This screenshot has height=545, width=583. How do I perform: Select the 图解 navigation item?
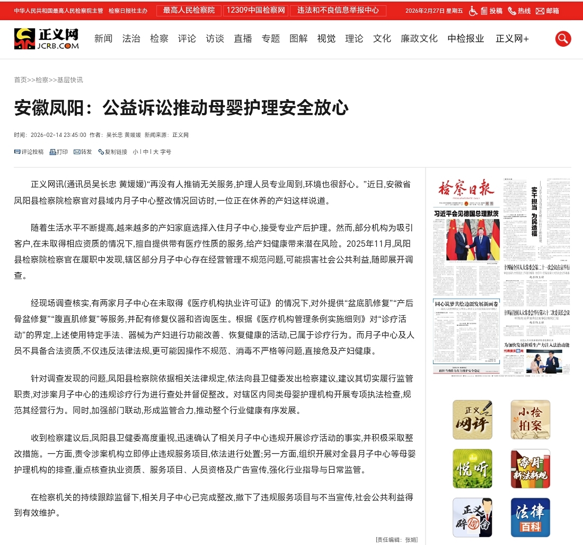(x=298, y=39)
